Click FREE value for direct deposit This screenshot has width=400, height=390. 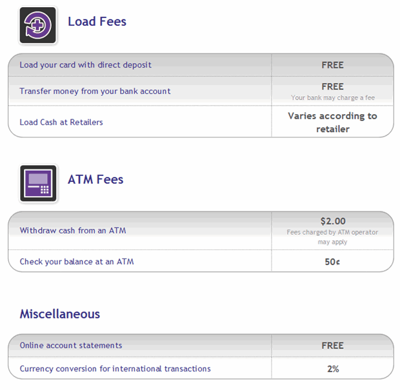click(x=332, y=65)
